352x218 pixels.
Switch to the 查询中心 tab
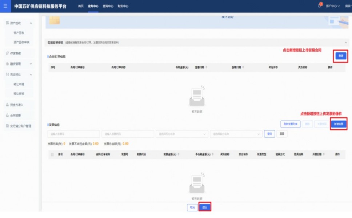click(108, 6)
